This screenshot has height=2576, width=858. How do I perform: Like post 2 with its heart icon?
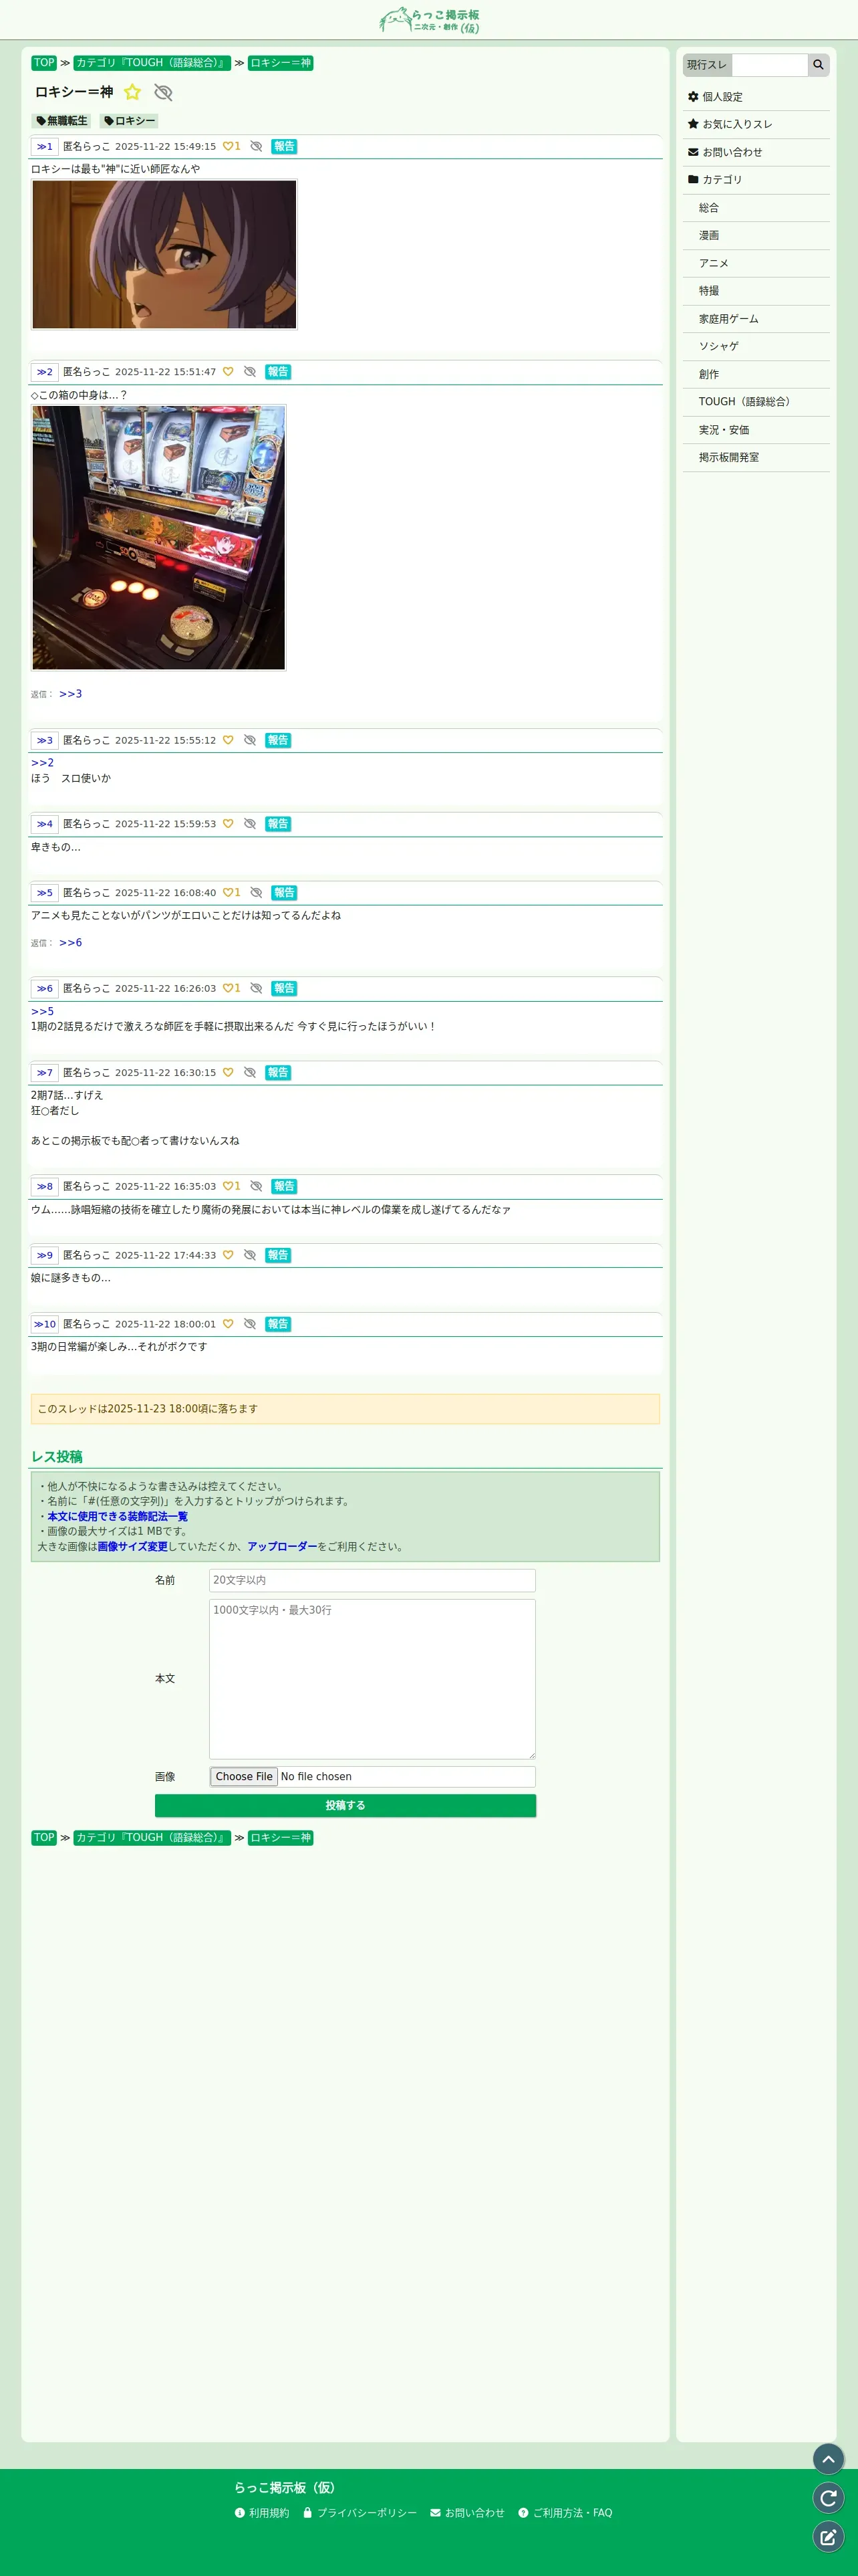coord(228,372)
